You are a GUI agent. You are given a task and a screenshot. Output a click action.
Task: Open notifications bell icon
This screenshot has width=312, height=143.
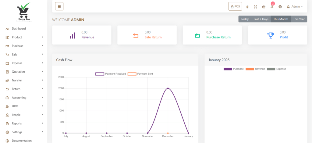pyautogui.click(x=272, y=7)
